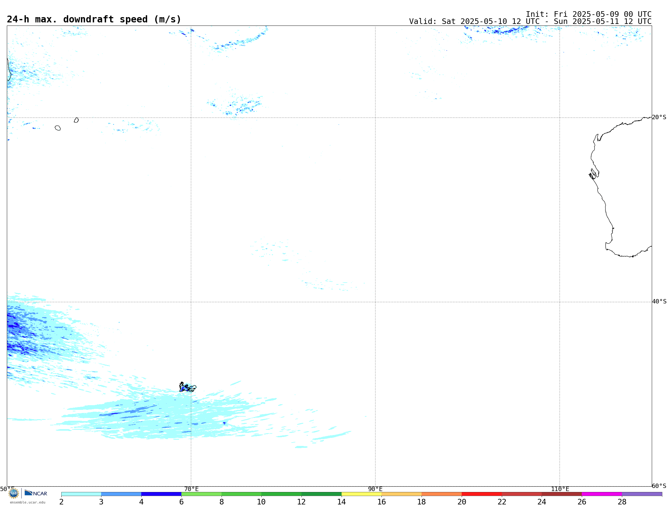
Task: Click the colorbar tick label '18'
Action: (422, 502)
